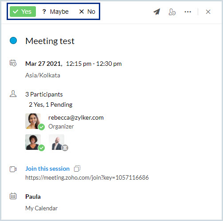Image resolution: width=223 pixels, height=221 pixels.
Task: Click organizer rebecca's profile photo
Action: (33, 121)
